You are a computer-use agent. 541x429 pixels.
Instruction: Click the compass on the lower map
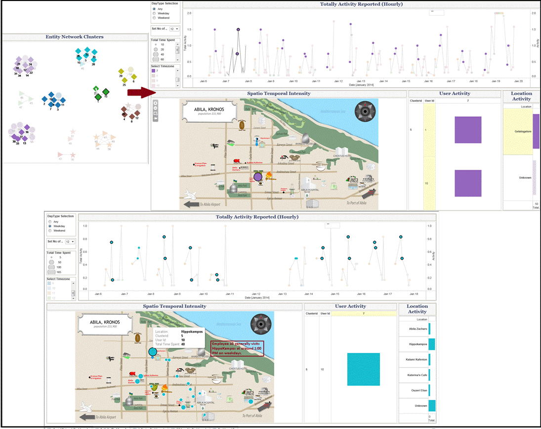(261, 324)
